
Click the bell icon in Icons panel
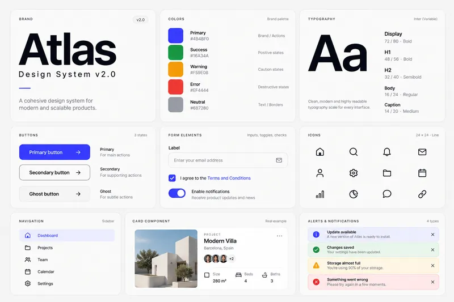pyautogui.click(x=387, y=152)
